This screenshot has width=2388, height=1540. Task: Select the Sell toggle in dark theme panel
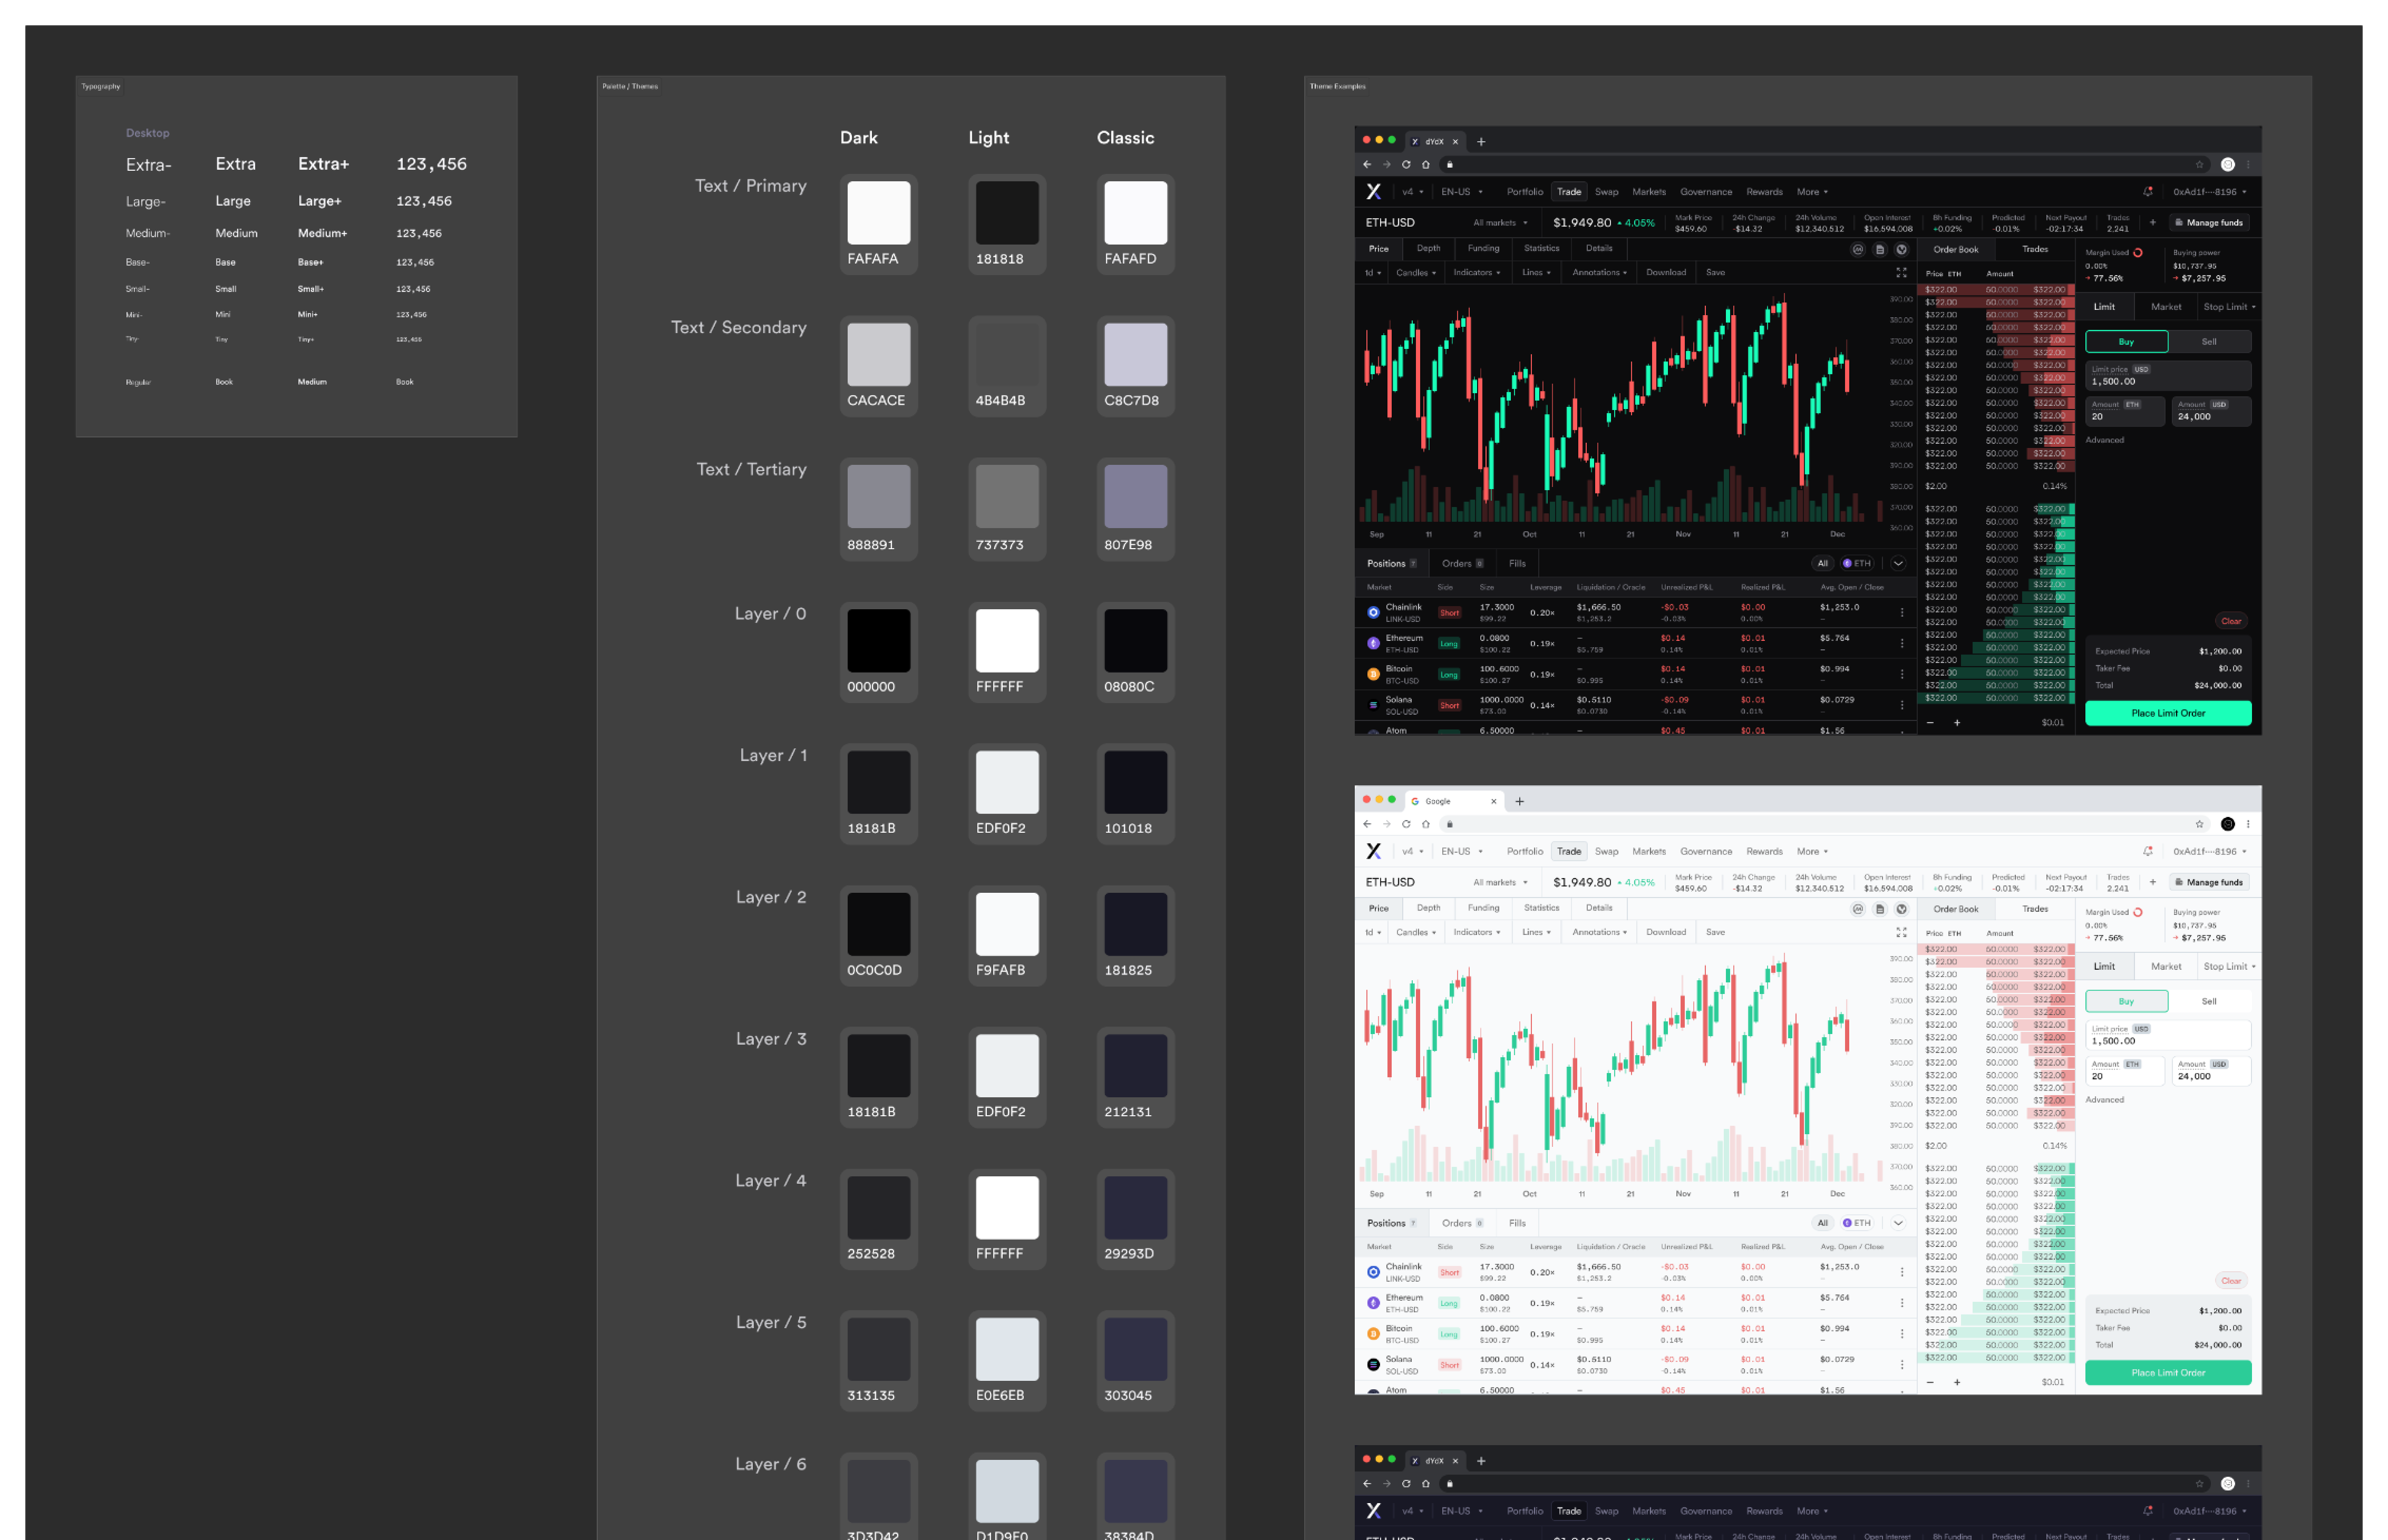pos(2209,341)
